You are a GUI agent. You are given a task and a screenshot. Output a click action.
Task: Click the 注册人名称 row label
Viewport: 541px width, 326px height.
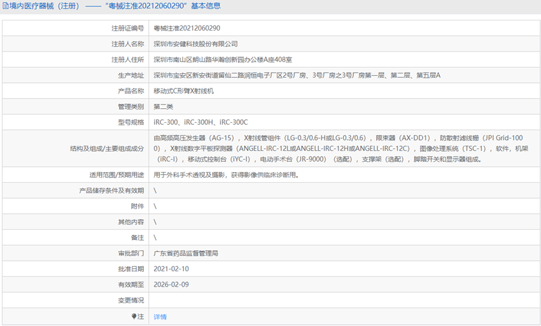coord(128,44)
